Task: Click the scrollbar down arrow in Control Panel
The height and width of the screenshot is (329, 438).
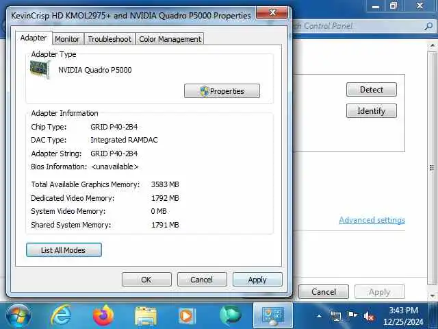Action: point(433,295)
